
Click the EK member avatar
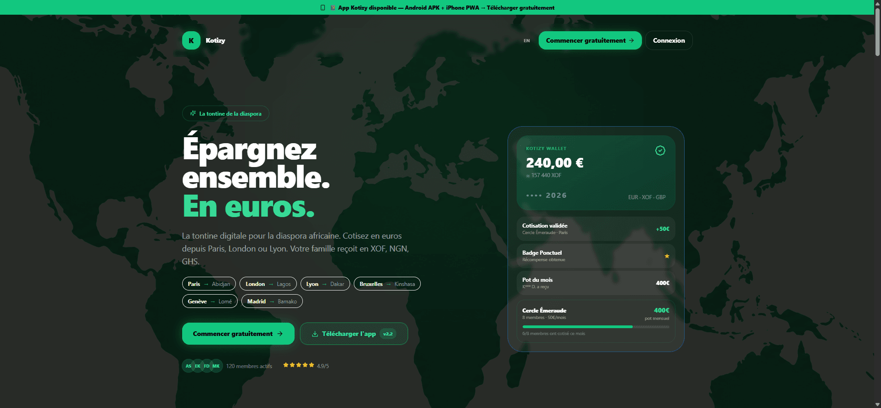point(198,366)
